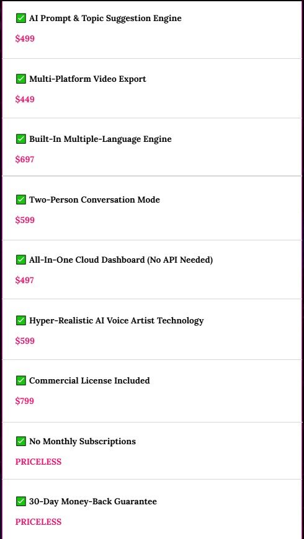This screenshot has height=539, width=304.
Task: Click the checkmark beside Commercial License Included
Action: click(x=21, y=380)
